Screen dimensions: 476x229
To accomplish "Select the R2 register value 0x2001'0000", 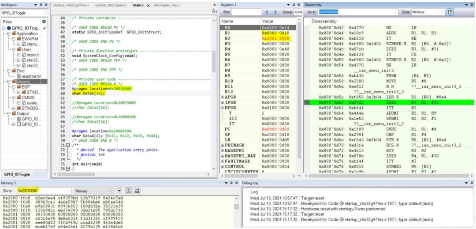I will 276,38.
